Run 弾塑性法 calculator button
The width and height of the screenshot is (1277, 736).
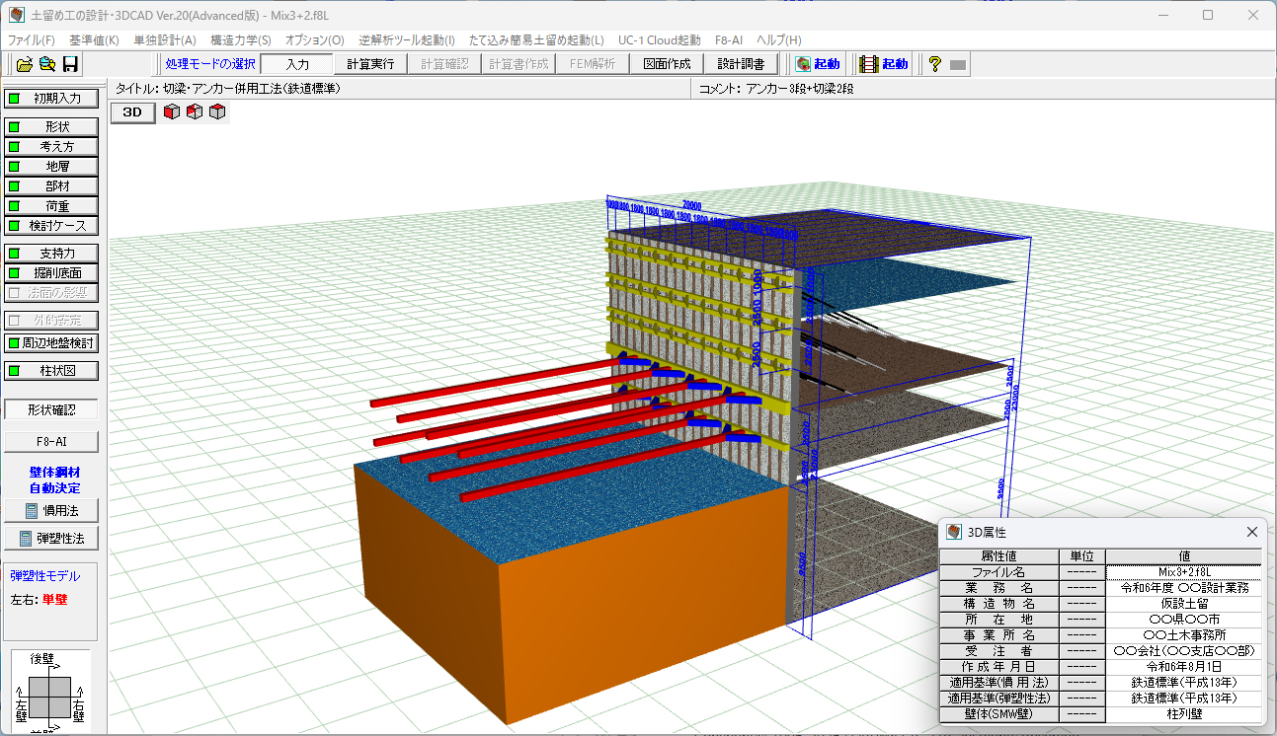click(51, 538)
